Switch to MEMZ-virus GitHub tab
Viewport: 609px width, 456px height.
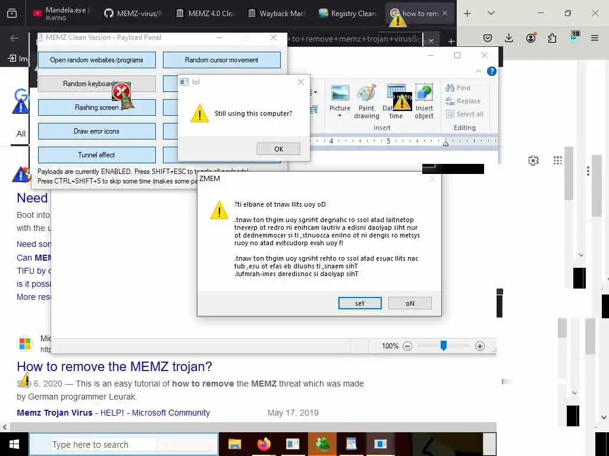pyautogui.click(x=133, y=13)
